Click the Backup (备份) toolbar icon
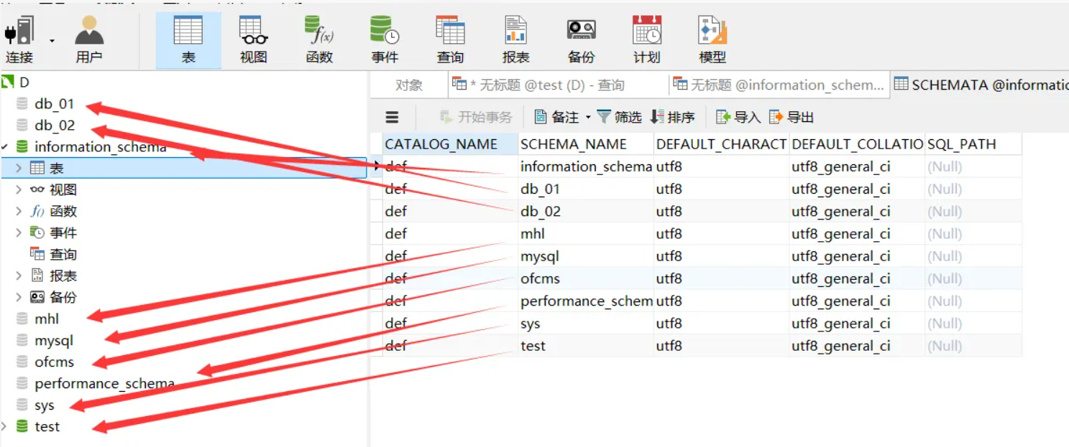 (x=581, y=39)
